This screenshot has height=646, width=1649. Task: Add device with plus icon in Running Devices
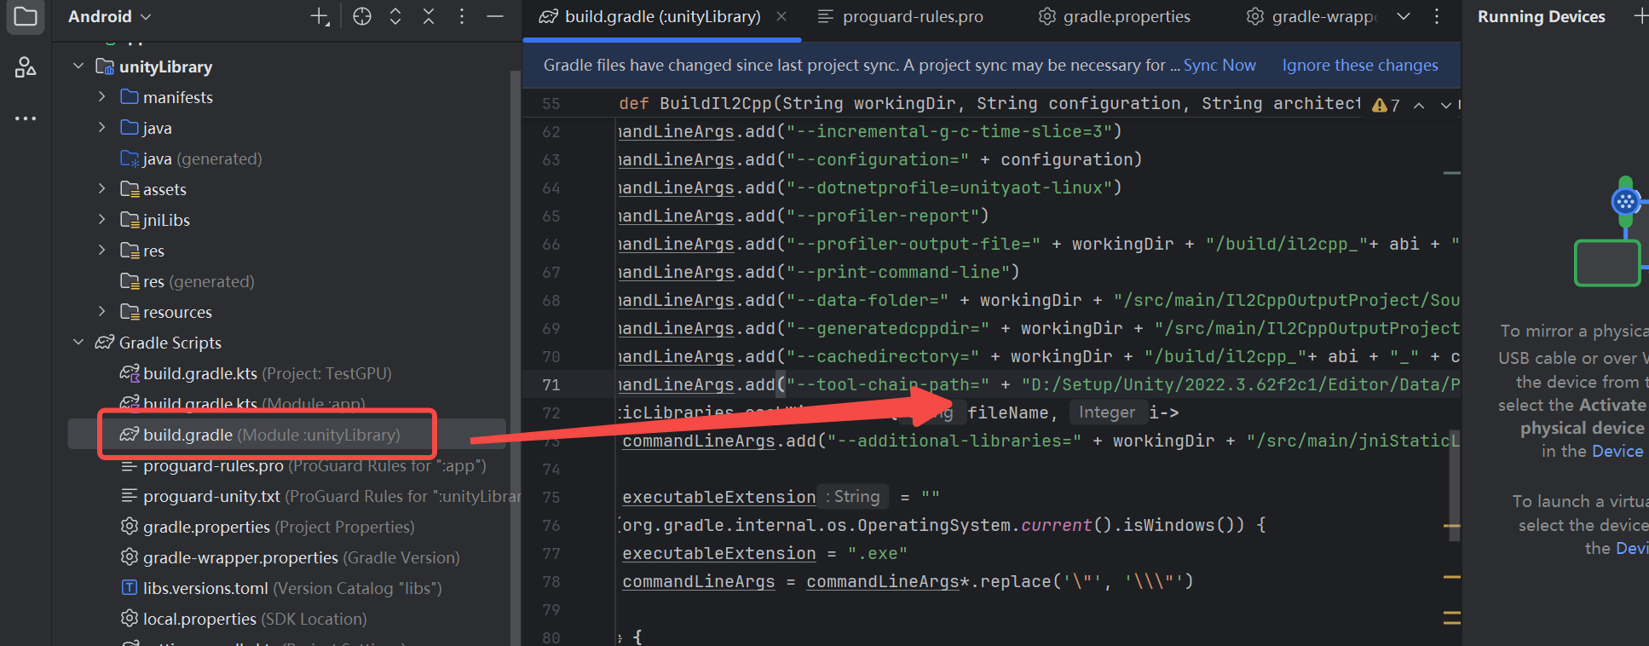coord(1640,16)
